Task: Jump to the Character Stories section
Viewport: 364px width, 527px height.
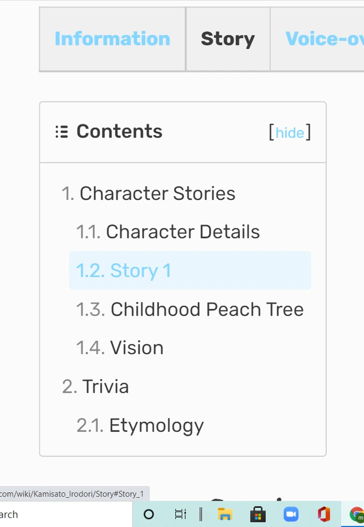Action: pyautogui.click(x=157, y=194)
